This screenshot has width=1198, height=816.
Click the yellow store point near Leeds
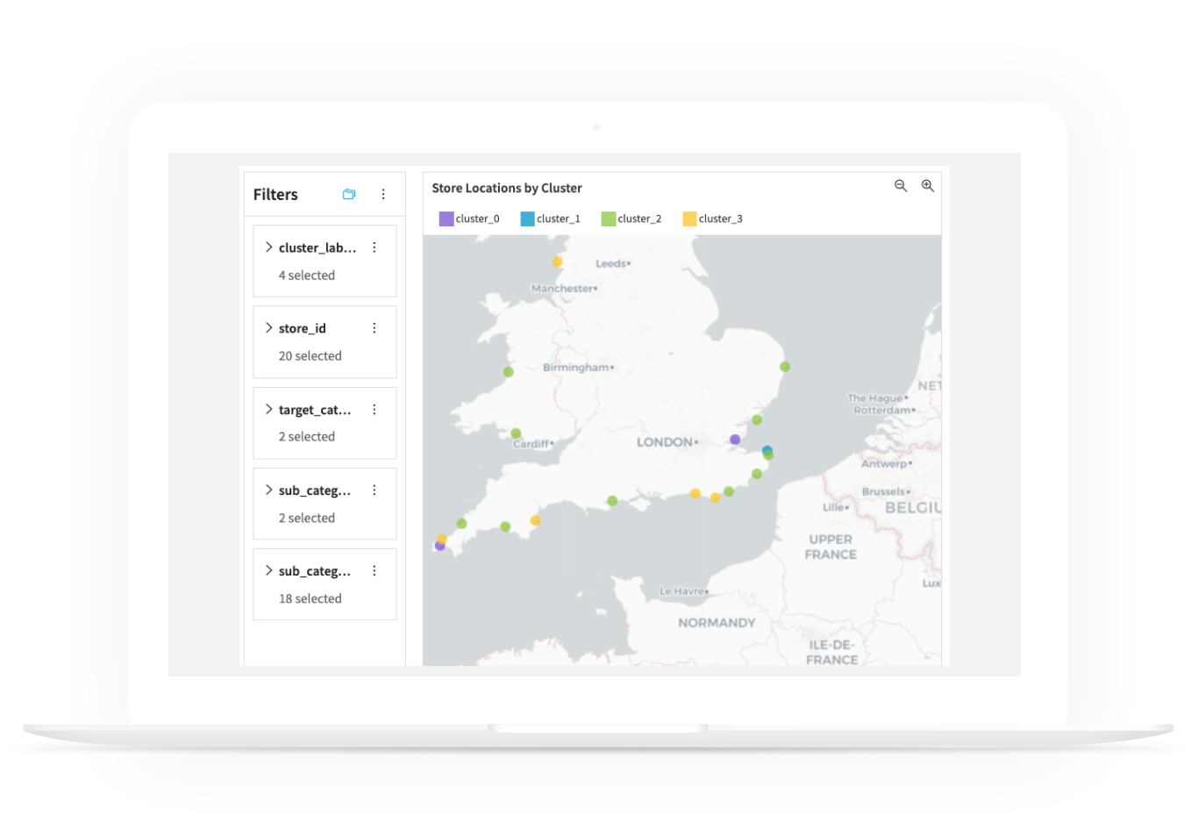coord(557,261)
